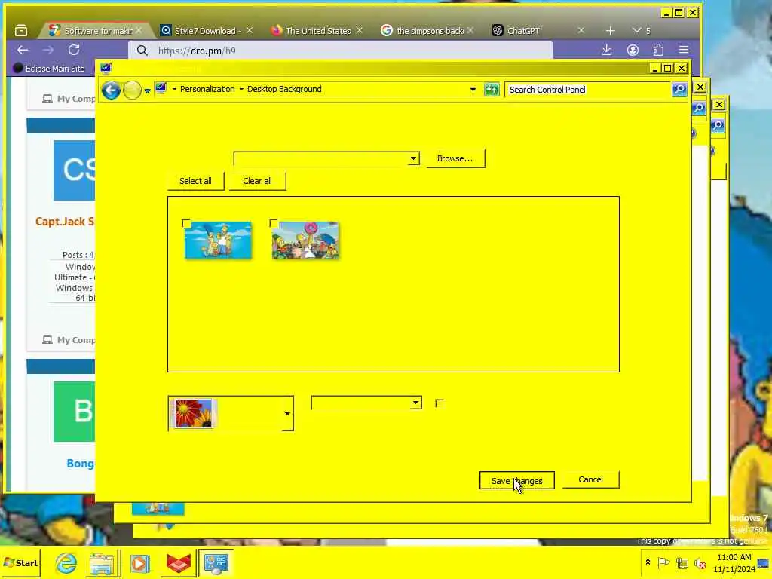This screenshot has width=772, height=579.
Task: Open the clock showing 11:00 AM
Action: pyautogui.click(x=734, y=562)
